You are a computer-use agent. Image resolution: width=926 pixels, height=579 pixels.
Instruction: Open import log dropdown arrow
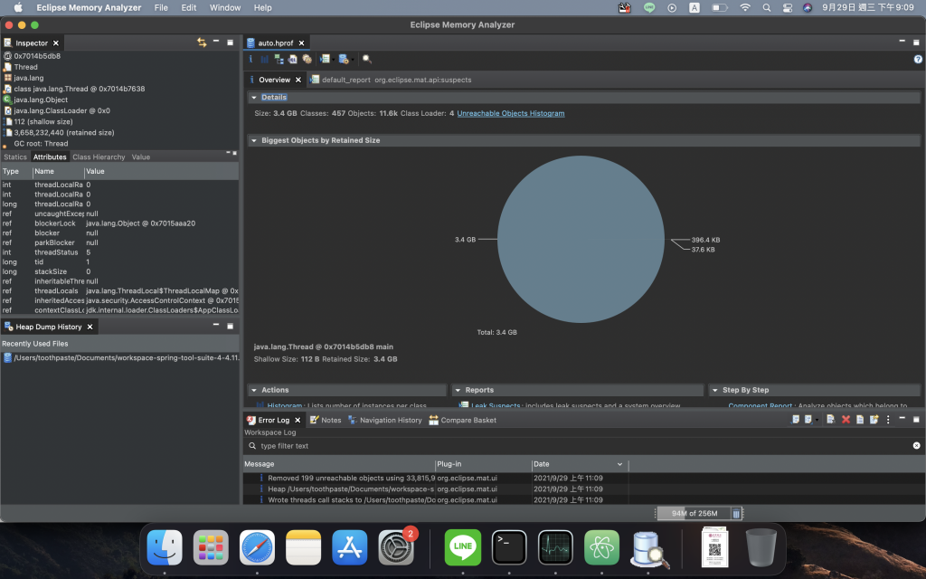[x=817, y=420]
